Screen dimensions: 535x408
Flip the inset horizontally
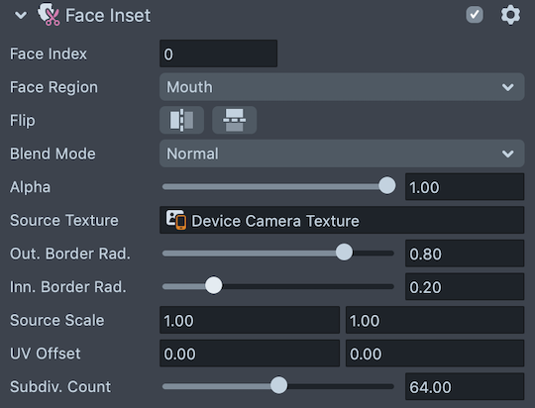[x=182, y=120]
